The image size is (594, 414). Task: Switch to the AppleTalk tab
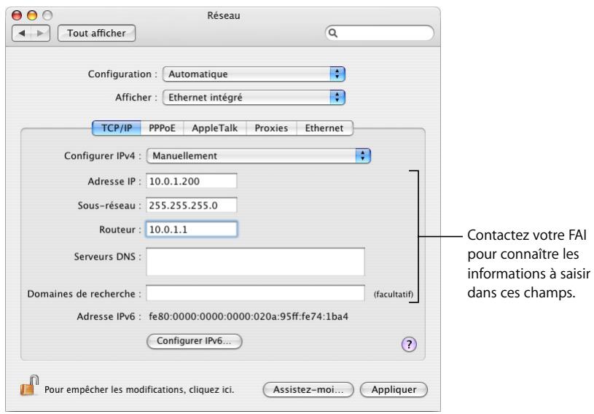215,128
